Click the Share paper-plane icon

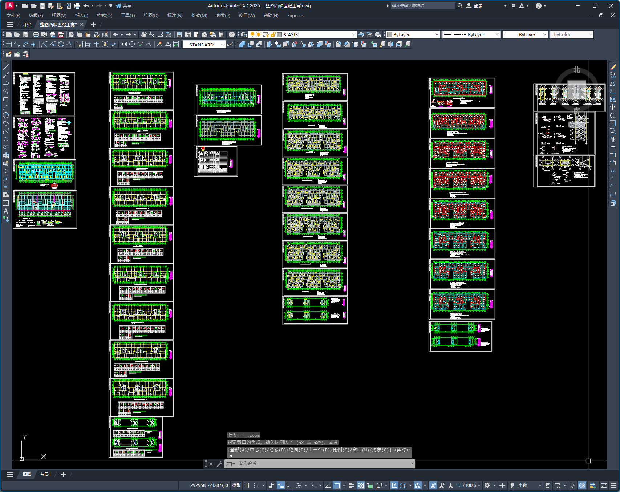coord(118,6)
